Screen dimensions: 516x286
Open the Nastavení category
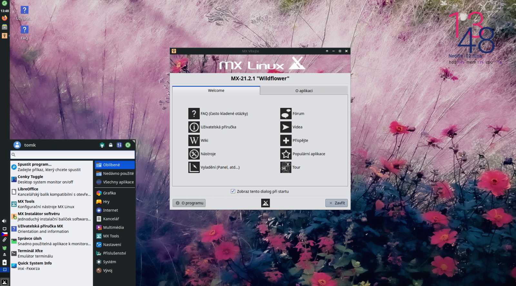(115, 245)
